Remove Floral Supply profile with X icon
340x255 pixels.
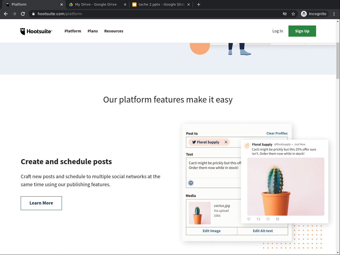click(226, 142)
